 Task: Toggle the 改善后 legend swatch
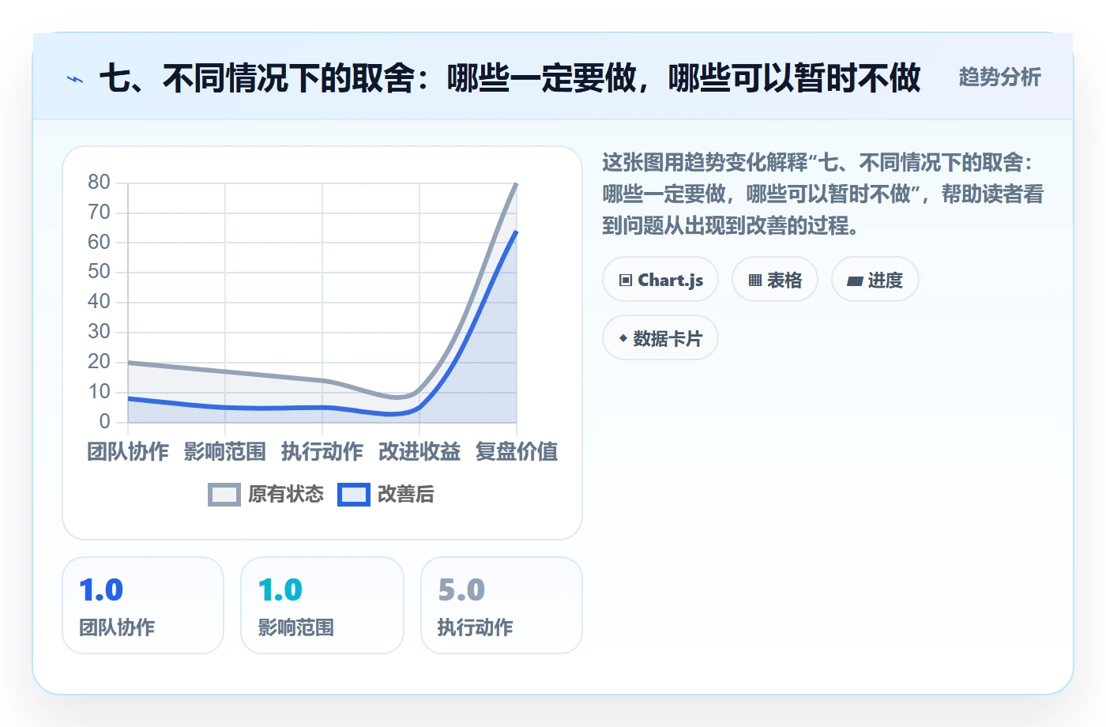pos(354,495)
